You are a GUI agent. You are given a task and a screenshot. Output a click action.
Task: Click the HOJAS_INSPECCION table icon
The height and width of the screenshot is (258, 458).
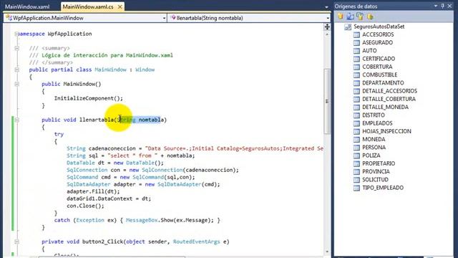(356, 131)
